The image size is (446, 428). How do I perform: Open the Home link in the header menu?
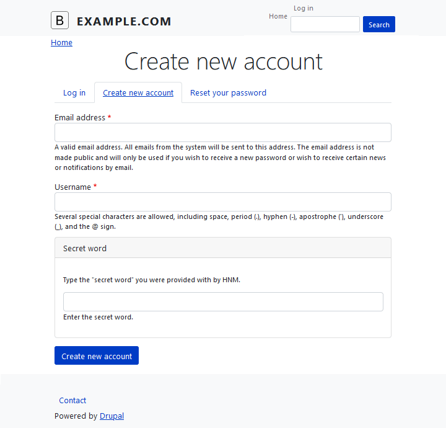[278, 16]
